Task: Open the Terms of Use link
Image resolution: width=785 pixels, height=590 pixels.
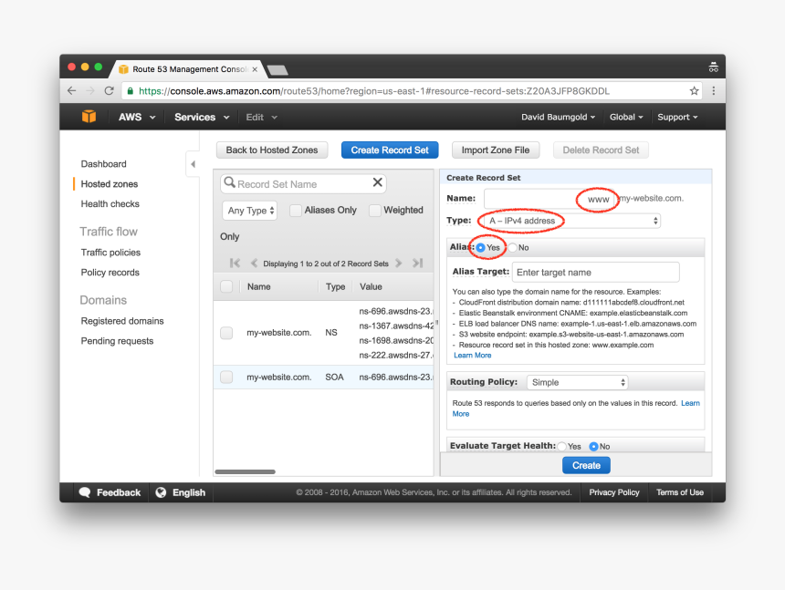Action: pos(680,492)
